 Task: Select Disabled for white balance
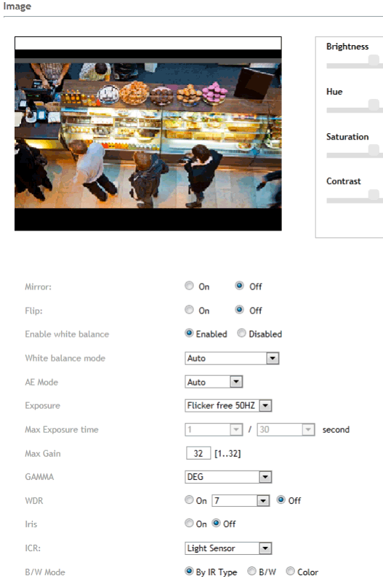[241, 333]
